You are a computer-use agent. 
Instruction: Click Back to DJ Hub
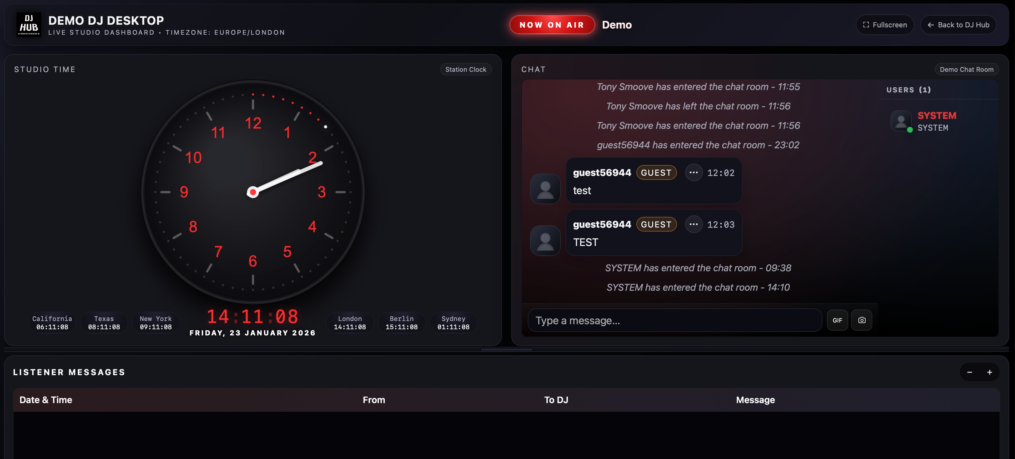point(958,24)
